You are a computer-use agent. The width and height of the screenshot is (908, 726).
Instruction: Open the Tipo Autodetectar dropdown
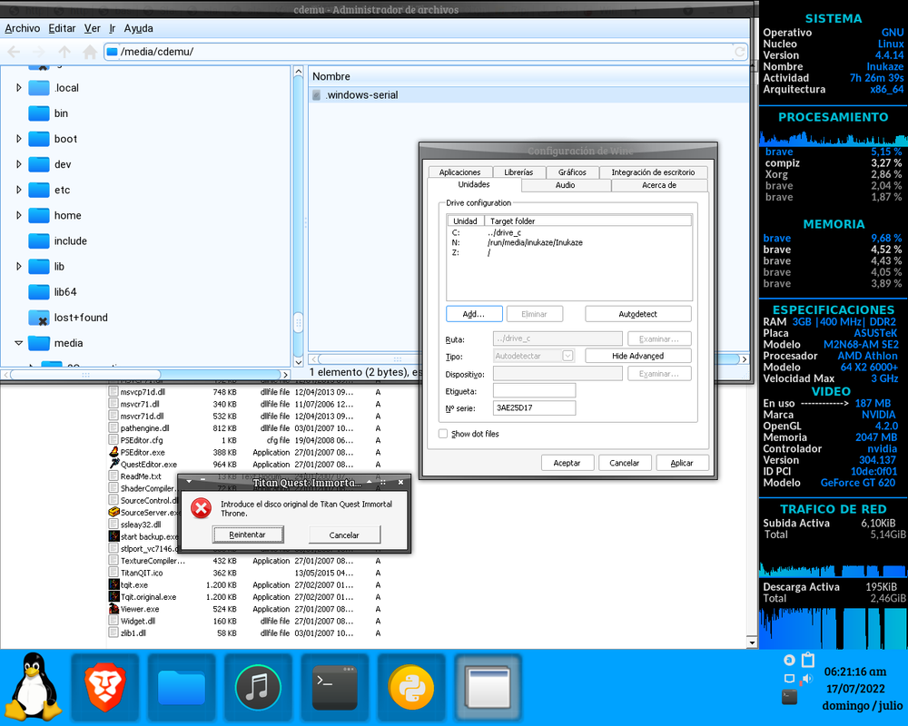568,356
